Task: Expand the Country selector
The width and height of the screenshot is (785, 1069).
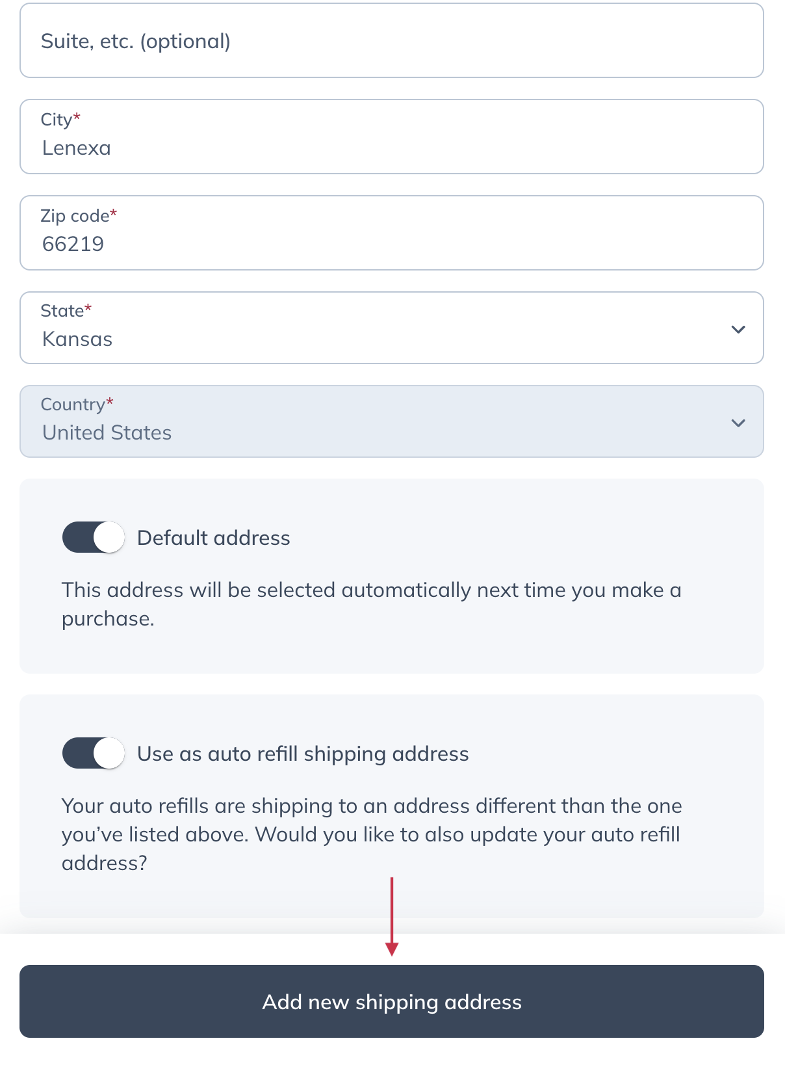Action: (x=390, y=421)
